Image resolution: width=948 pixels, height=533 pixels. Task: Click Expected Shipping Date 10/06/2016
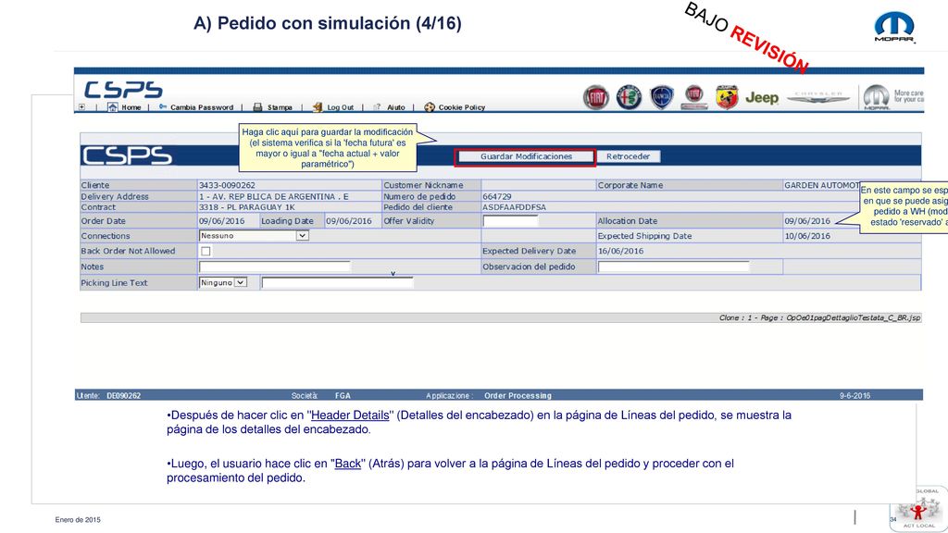807,236
